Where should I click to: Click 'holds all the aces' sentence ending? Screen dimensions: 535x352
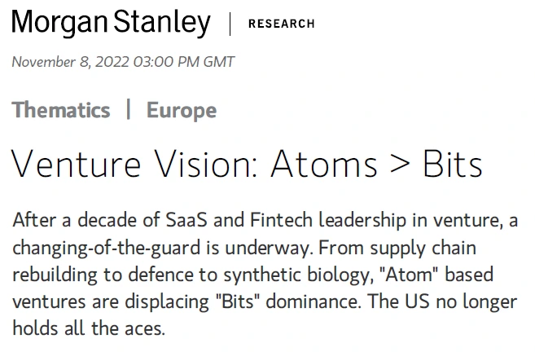tap(89, 328)
